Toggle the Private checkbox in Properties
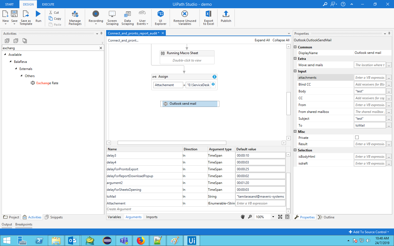The image size is (394, 246). tap(357, 137)
